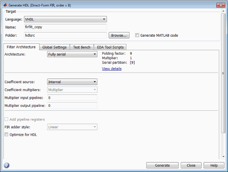Click the Name input field

point(65,27)
